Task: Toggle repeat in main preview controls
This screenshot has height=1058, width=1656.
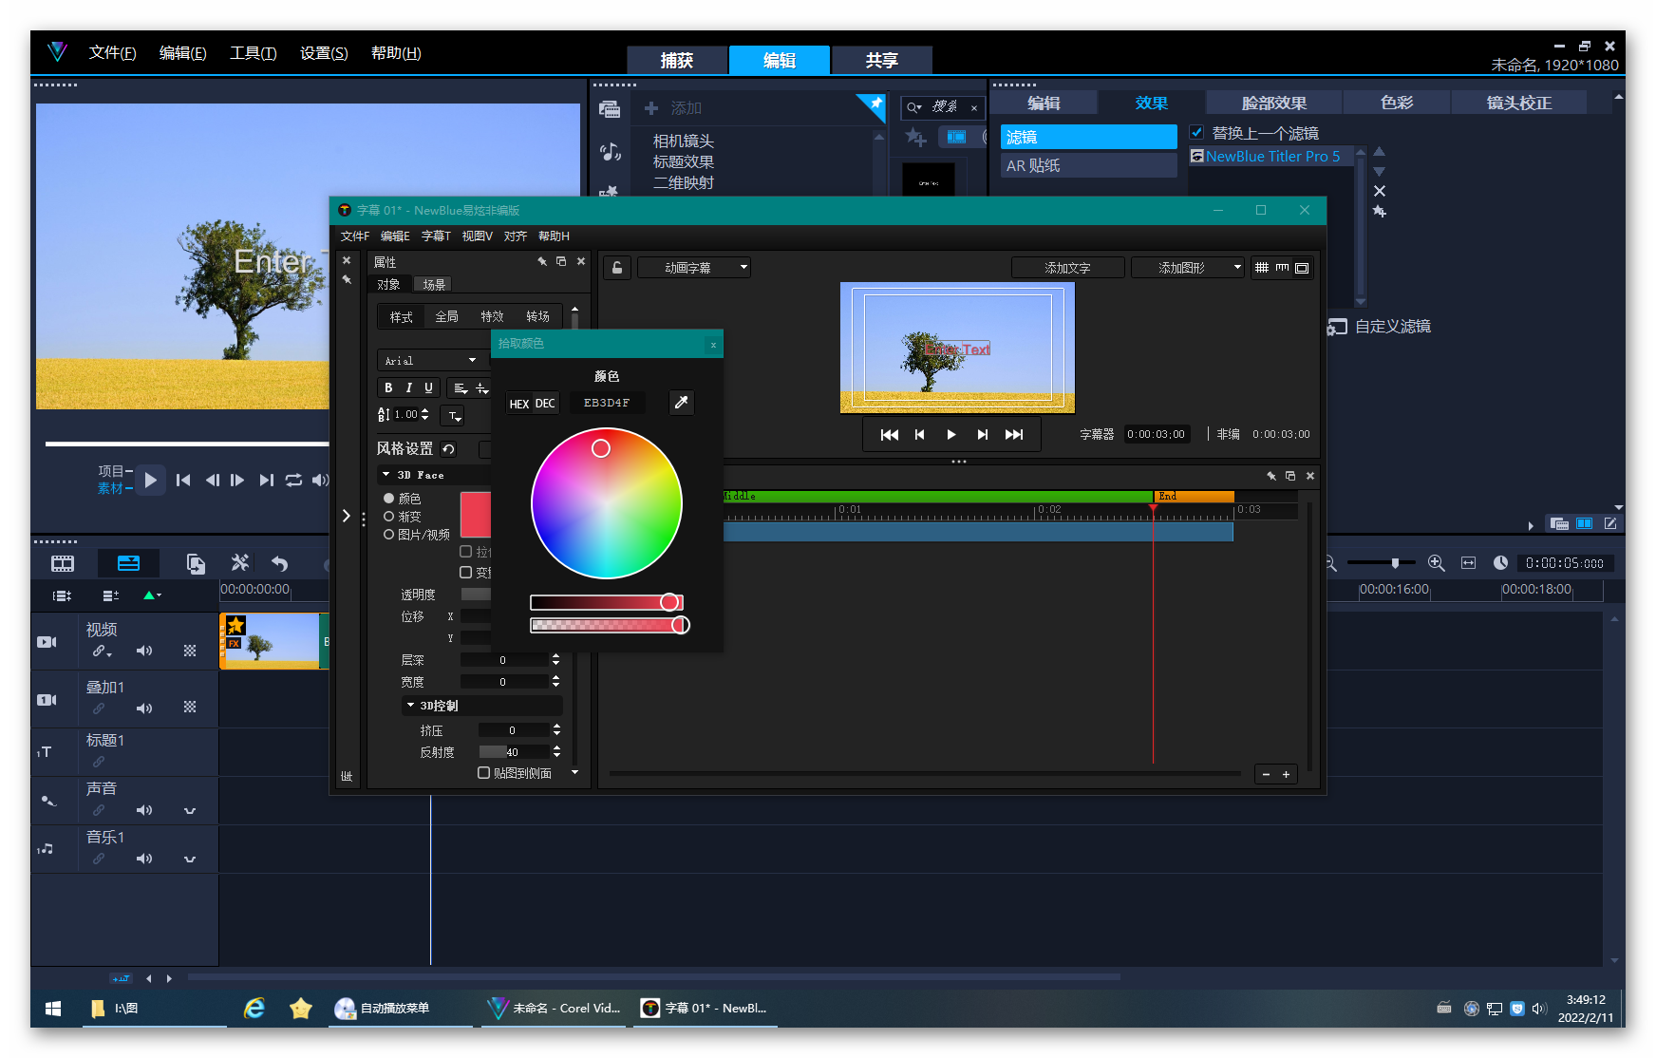Action: 293,480
